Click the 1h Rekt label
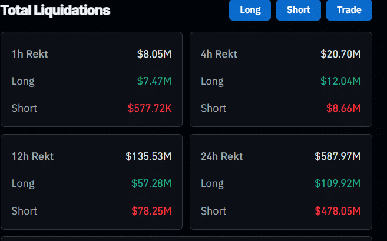 click(x=30, y=54)
